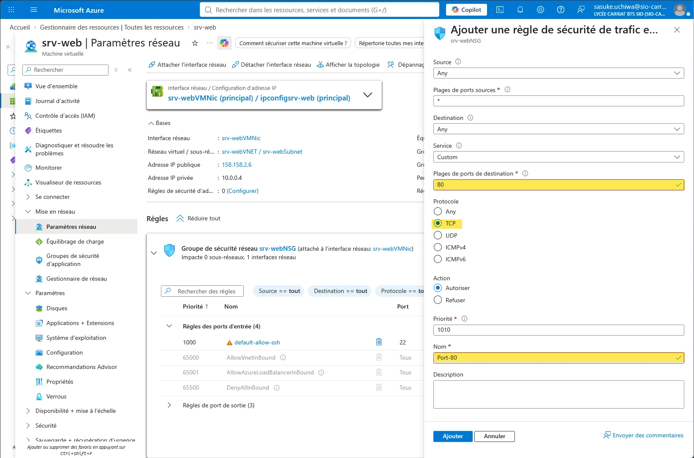Screen dimensions: 694x458
Task: Open the Service dropdown set to Custom
Action: click(558, 157)
